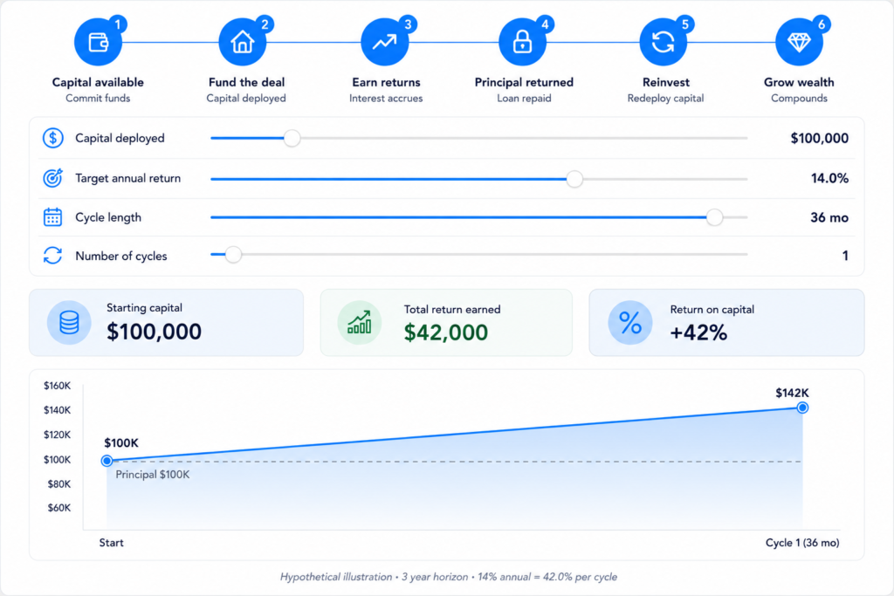
Task: Click the percent icon on Return on capital
Action: click(630, 323)
